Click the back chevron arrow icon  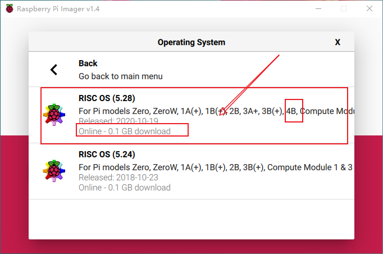(54, 70)
